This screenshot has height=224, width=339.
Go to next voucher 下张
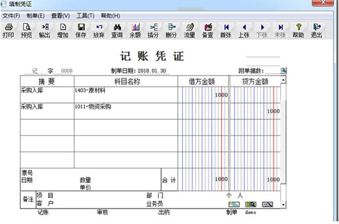click(262, 30)
